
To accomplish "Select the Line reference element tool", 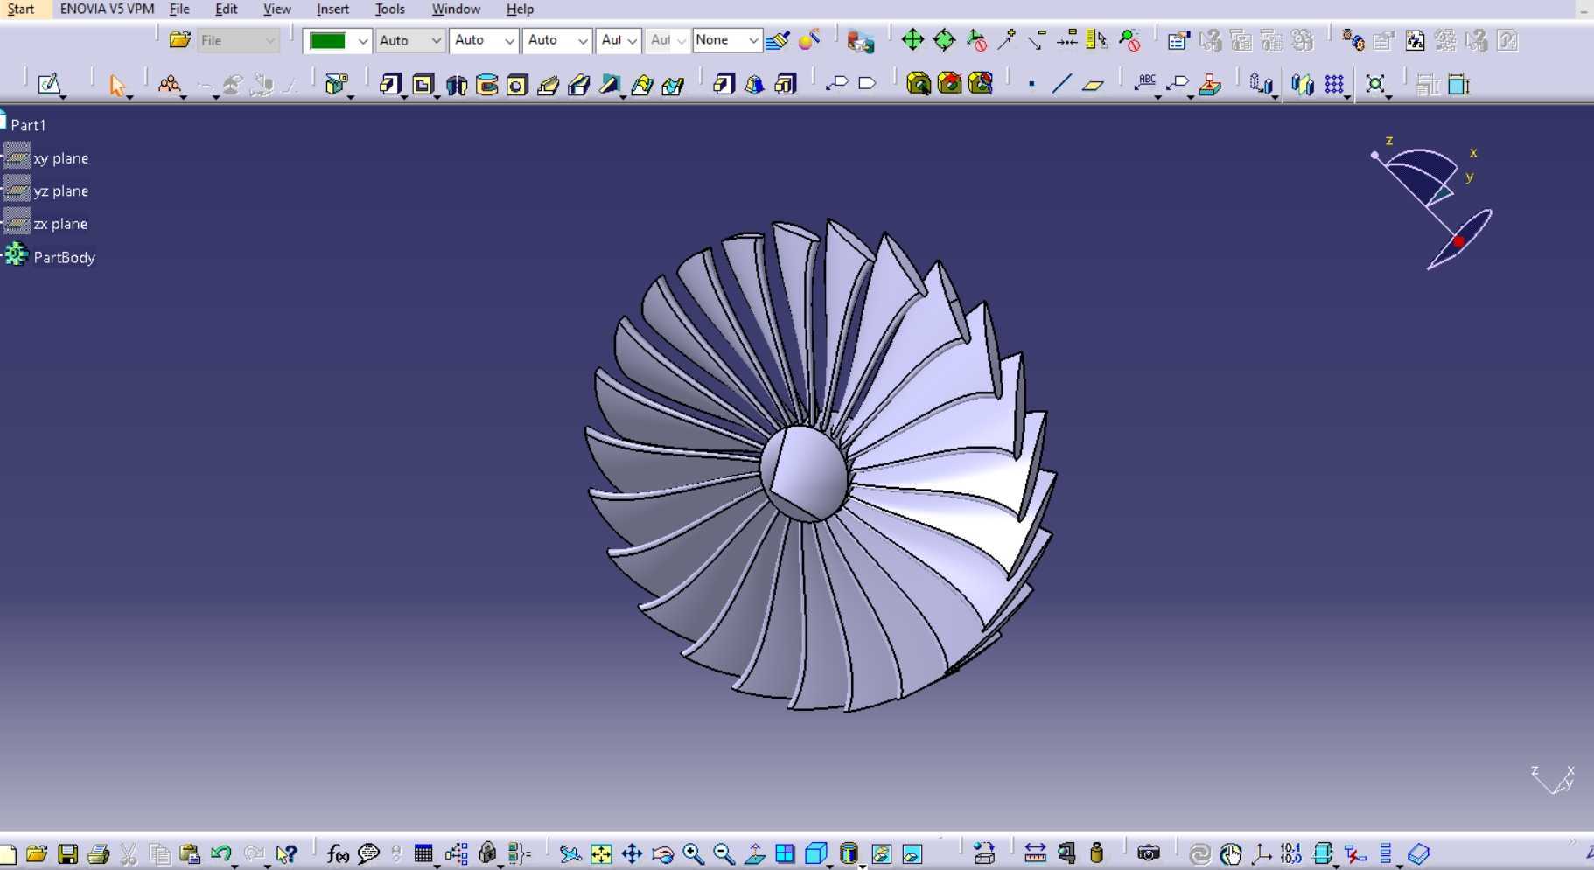I will click(1061, 84).
